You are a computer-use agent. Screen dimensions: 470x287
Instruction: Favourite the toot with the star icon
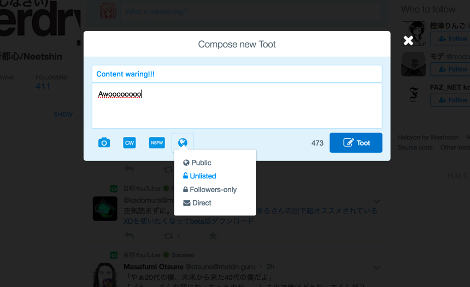[x=213, y=236]
